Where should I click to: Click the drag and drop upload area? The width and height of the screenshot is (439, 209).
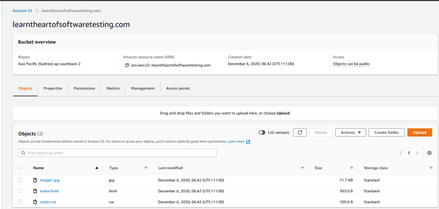pyautogui.click(x=225, y=113)
